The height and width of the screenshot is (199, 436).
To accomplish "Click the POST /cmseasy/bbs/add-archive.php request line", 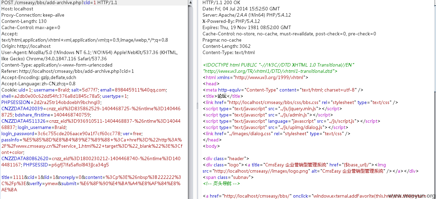I will pyautogui.click(x=59, y=2).
